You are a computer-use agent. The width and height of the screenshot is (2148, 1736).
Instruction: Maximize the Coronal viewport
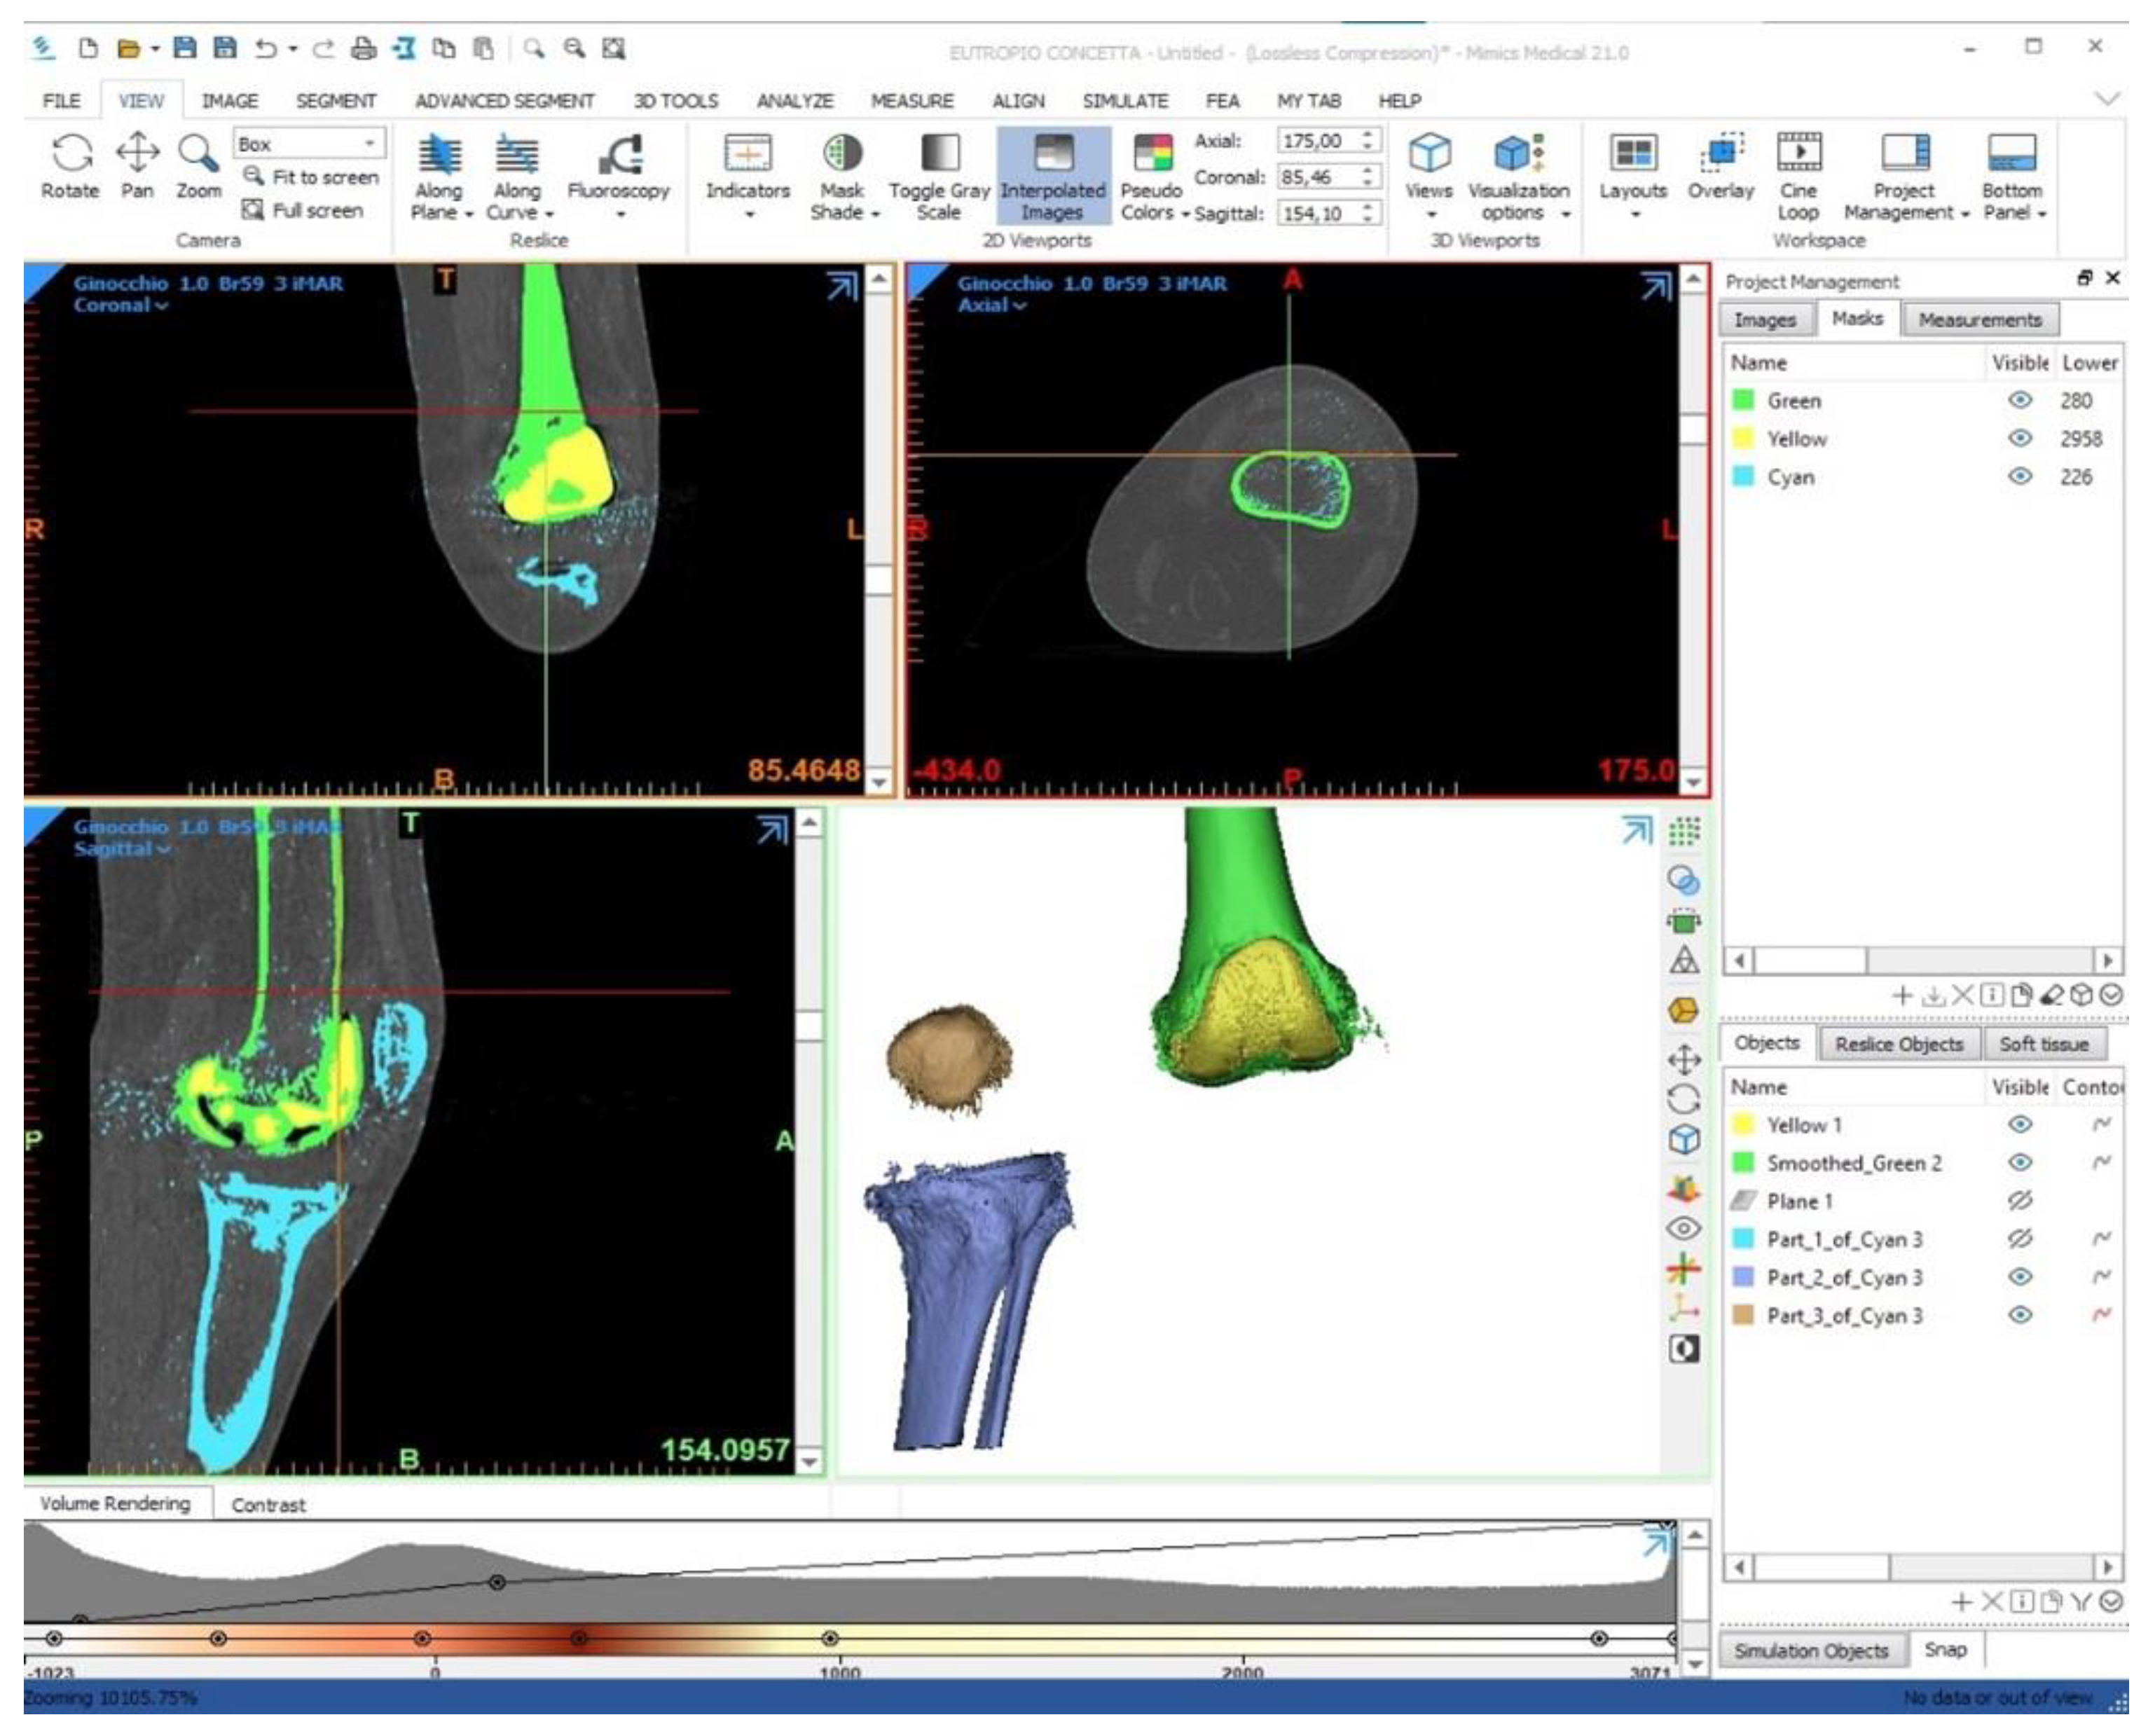pos(841,287)
